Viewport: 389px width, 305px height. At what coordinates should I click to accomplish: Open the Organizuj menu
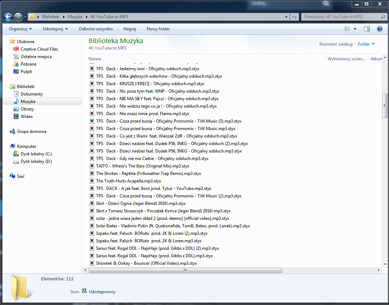click(20, 29)
